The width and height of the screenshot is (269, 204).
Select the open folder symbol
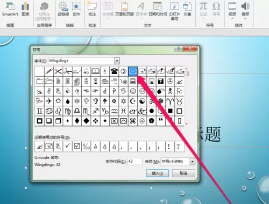(49, 82)
